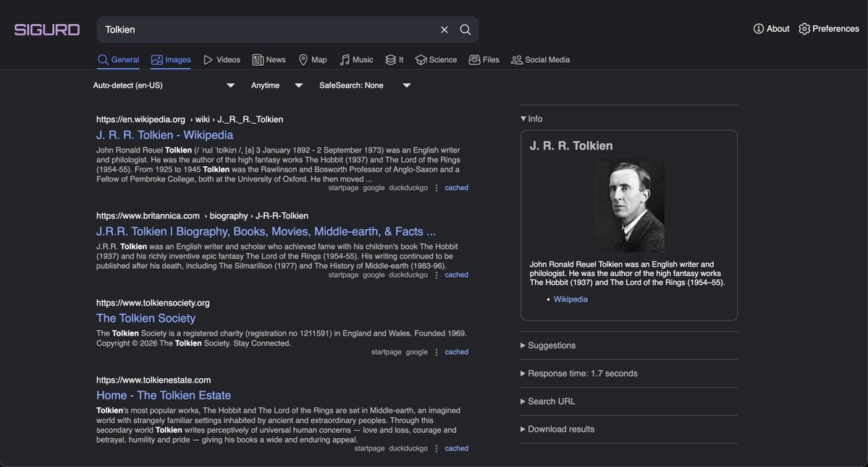Expand the Search URL section
This screenshot has height=467, width=868.
tap(548, 401)
